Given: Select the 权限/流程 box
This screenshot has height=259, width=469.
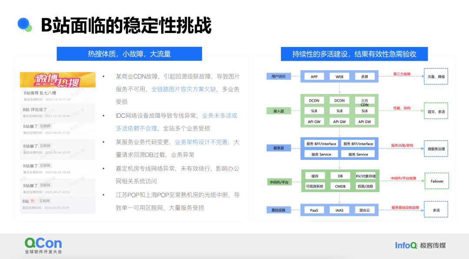Looking at the screenshot, I should (366, 186).
